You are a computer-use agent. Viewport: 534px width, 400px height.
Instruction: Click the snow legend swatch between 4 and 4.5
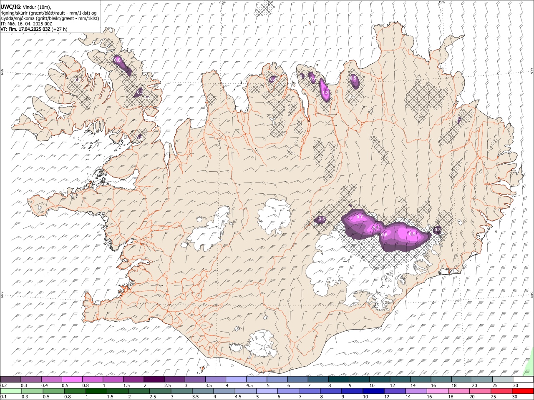tap(236, 379)
